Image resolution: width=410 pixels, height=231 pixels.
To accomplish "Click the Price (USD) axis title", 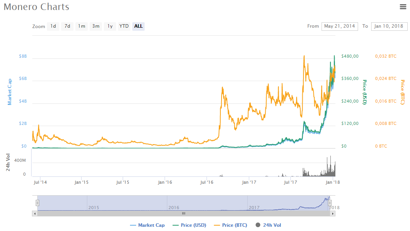I will [365, 92].
